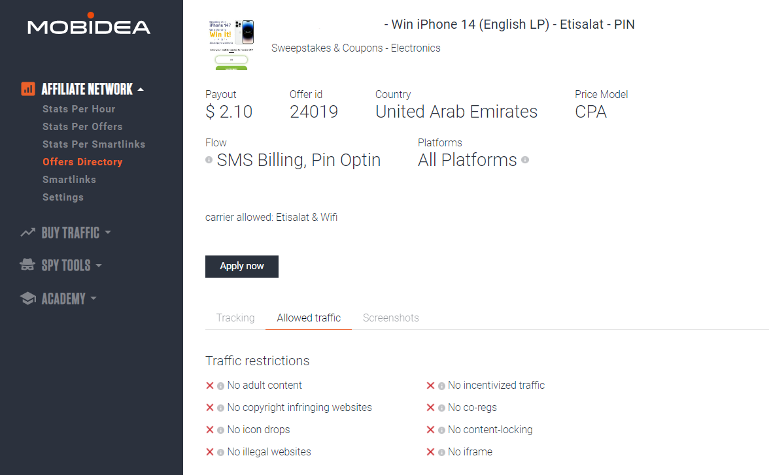Expand the Academy dropdown menu
Screen dimensions: 769x475
94,299
